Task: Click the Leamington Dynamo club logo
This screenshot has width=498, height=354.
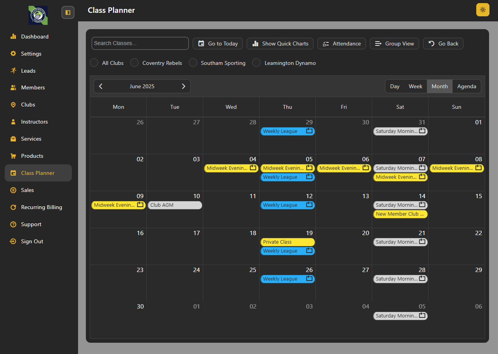Action: [x=38, y=15]
